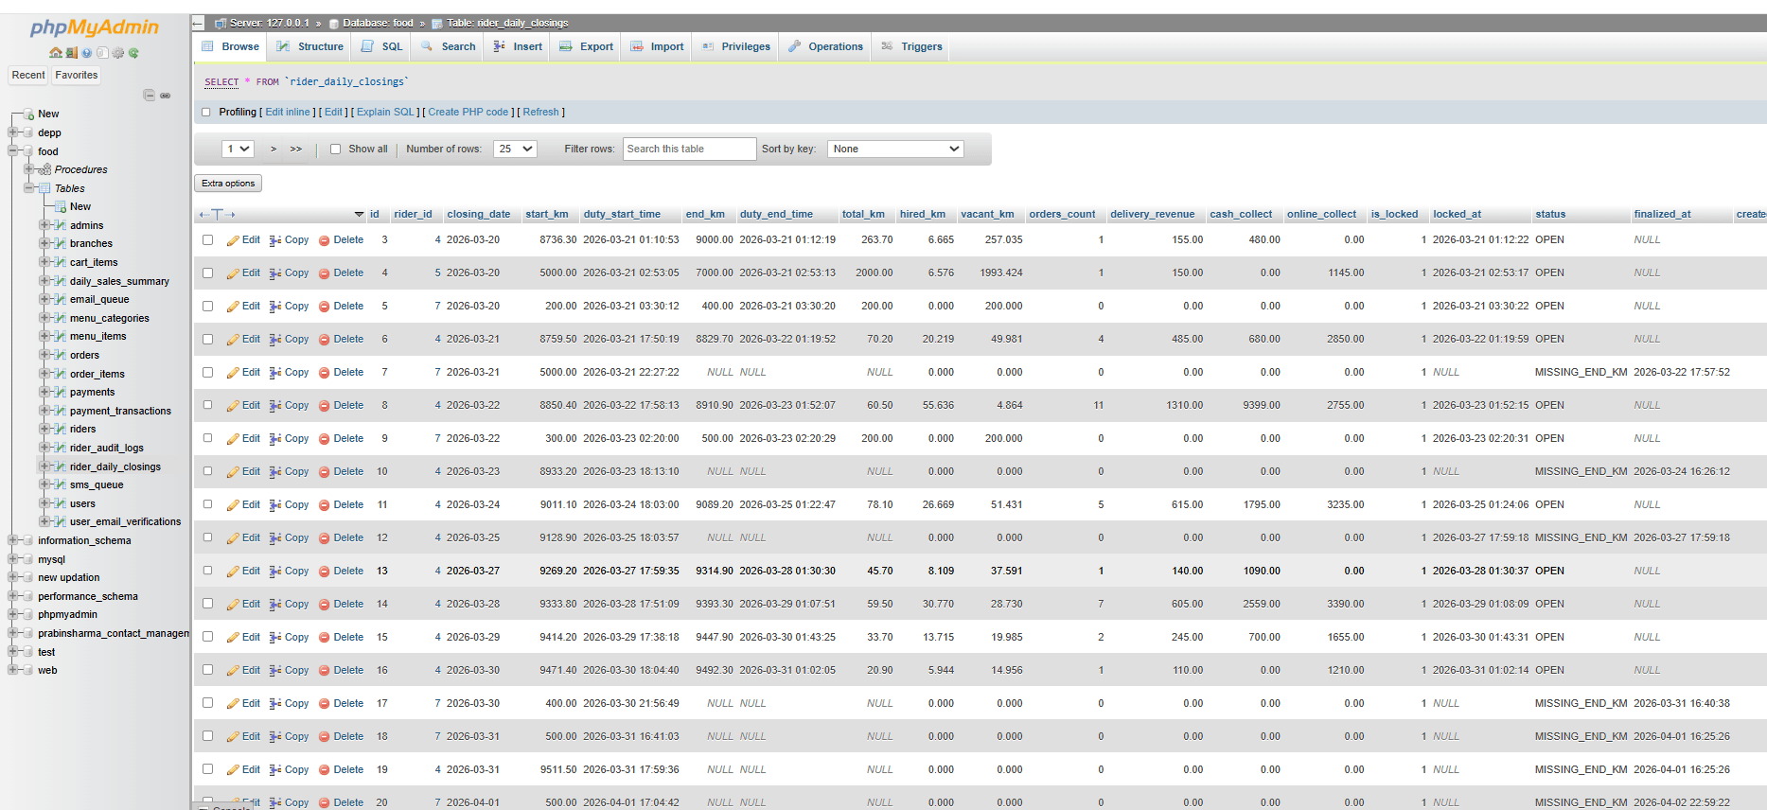Viewport: 1767px width, 810px height.
Task: Open the Favorites tables button
Action: tap(77, 76)
